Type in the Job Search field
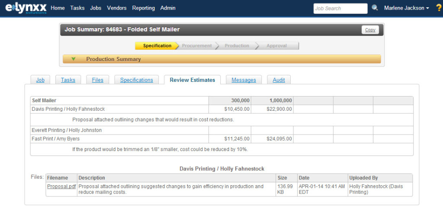 coord(340,8)
